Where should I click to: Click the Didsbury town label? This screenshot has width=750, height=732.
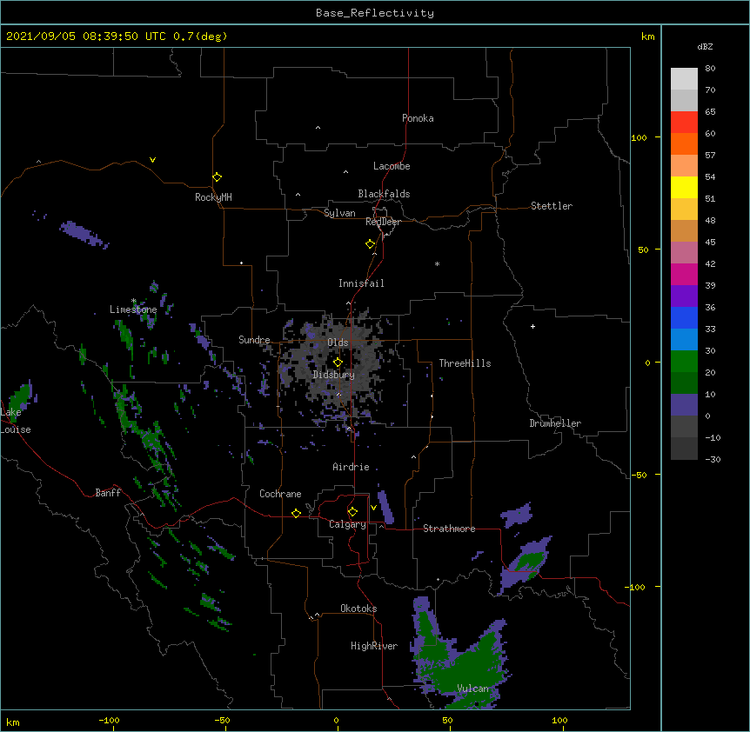[x=334, y=375]
